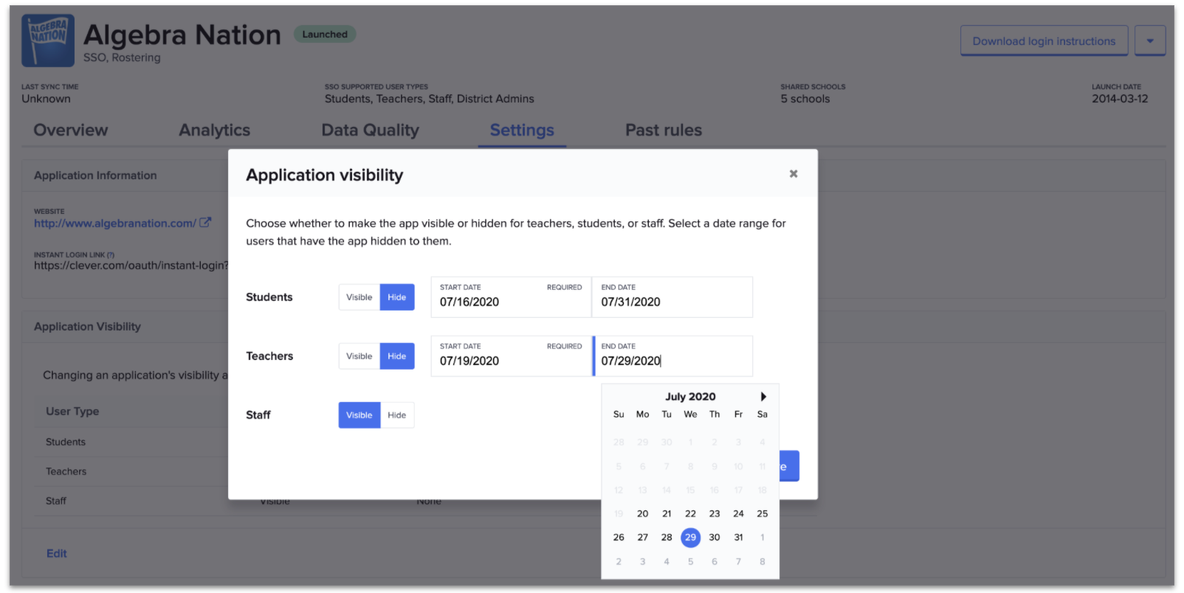Set Staff visibility to Hide
This screenshot has height=593, width=1184.
[397, 415]
